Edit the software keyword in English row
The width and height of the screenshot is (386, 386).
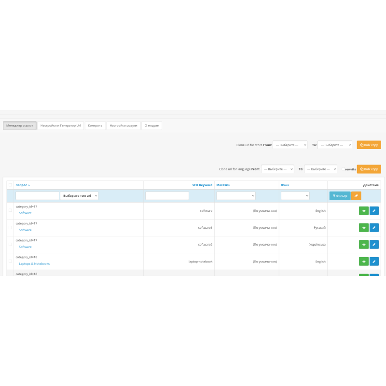pyautogui.click(x=374, y=211)
